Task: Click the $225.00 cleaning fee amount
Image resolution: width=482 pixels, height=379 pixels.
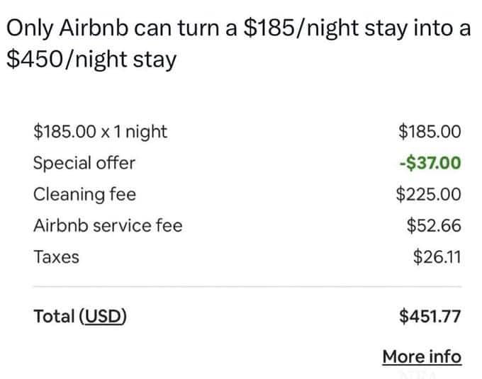Action: click(428, 194)
